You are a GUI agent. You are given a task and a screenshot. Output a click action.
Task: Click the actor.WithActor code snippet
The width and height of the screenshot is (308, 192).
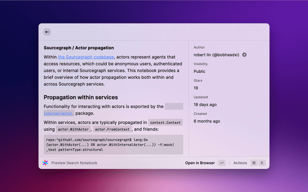73,129
